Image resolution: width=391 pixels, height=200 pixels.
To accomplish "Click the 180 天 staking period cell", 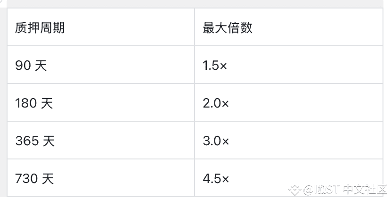I will pyautogui.click(x=101, y=103).
